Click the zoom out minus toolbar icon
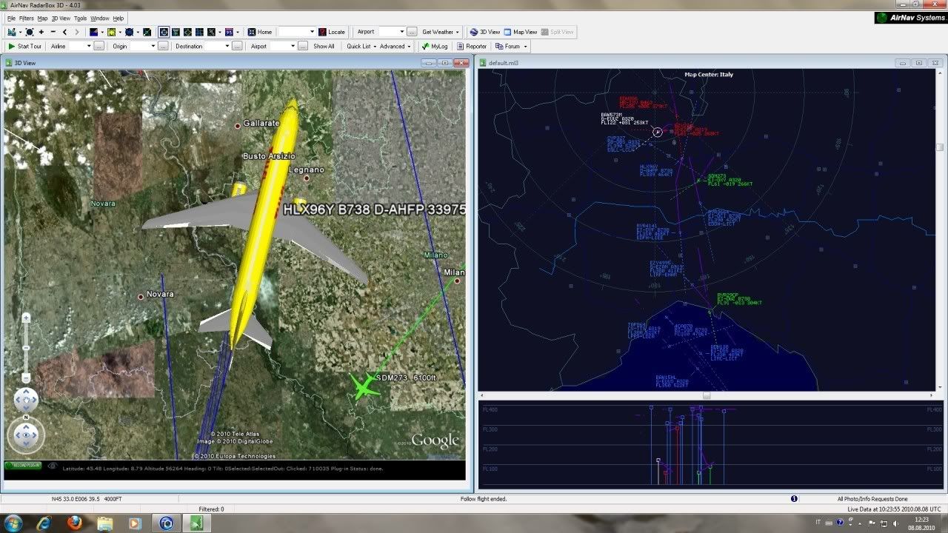The width and height of the screenshot is (948, 533). [53, 32]
